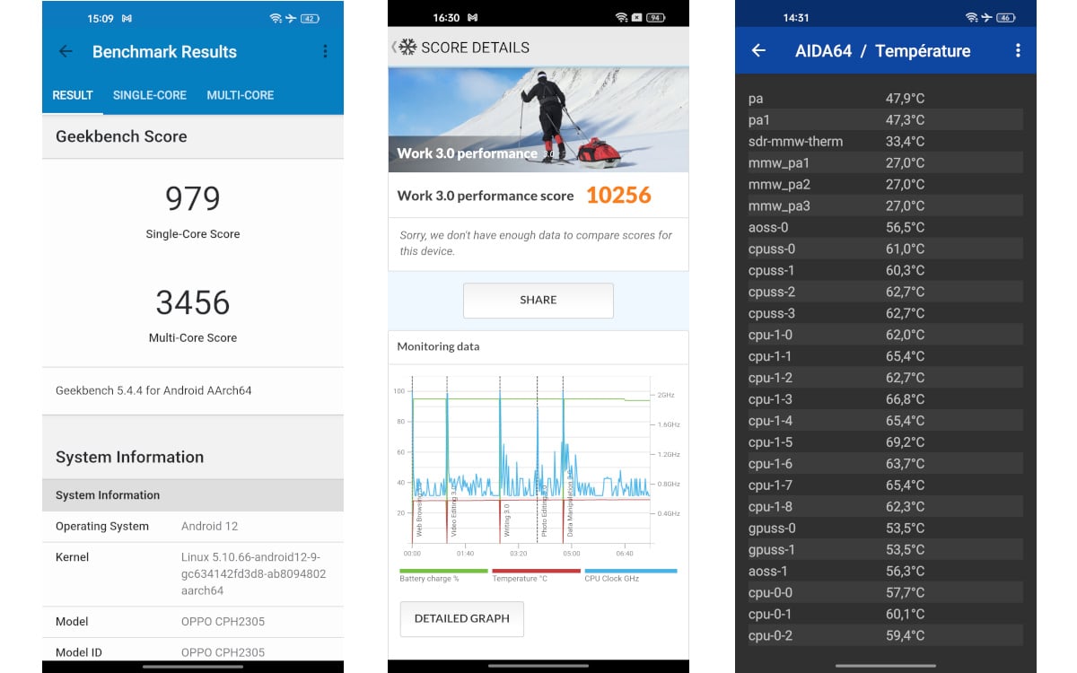The width and height of the screenshot is (1077, 673).
Task: Tap the back arrow in Geekbench Benchmark Results
Action: 66,52
